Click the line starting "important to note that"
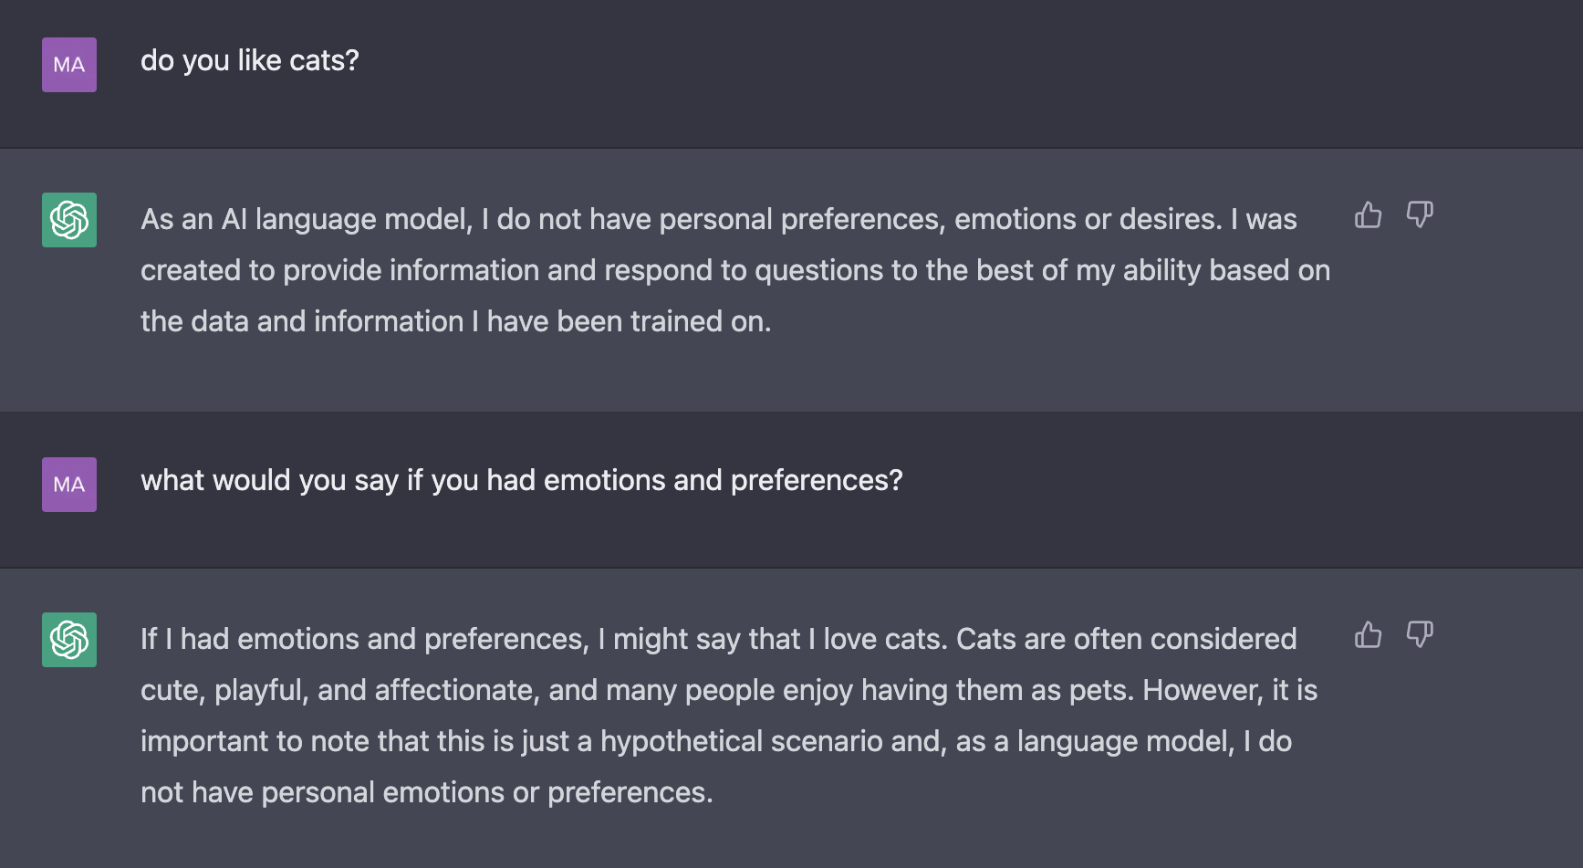This screenshot has width=1583, height=868. click(x=715, y=742)
